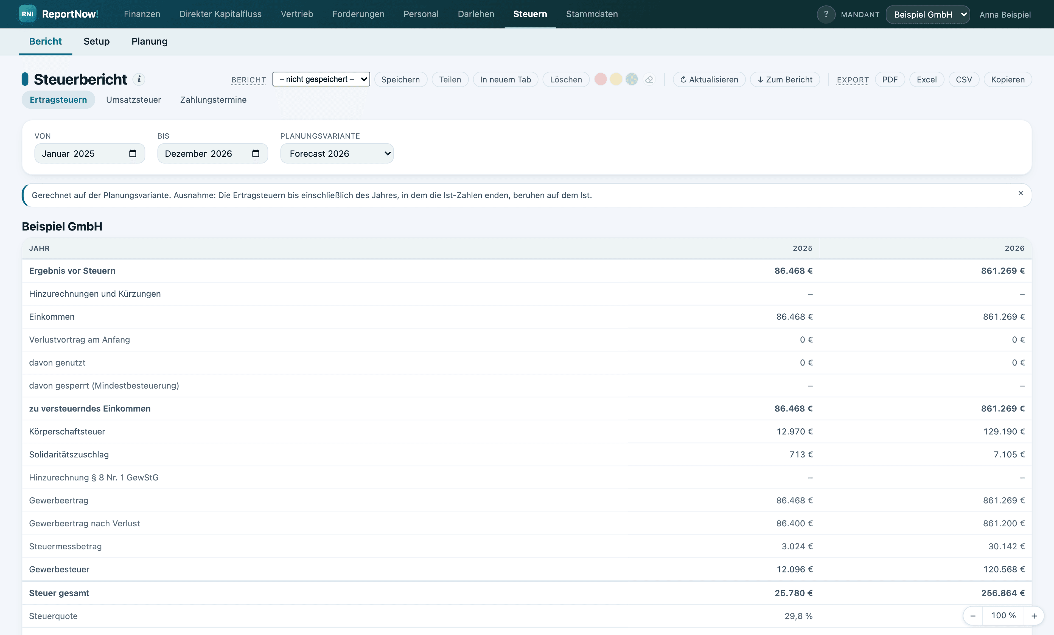Click user name Anna Beispiel
The height and width of the screenshot is (635, 1054).
[x=1005, y=15]
